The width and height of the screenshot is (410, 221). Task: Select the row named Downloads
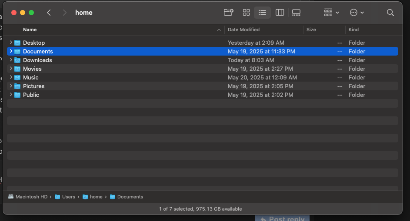[x=202, y=60]
